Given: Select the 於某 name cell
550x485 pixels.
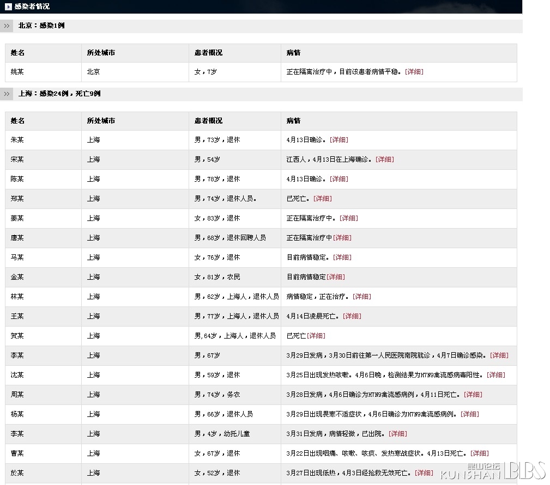Looking at the screenshot, I should tap(44, 473).
